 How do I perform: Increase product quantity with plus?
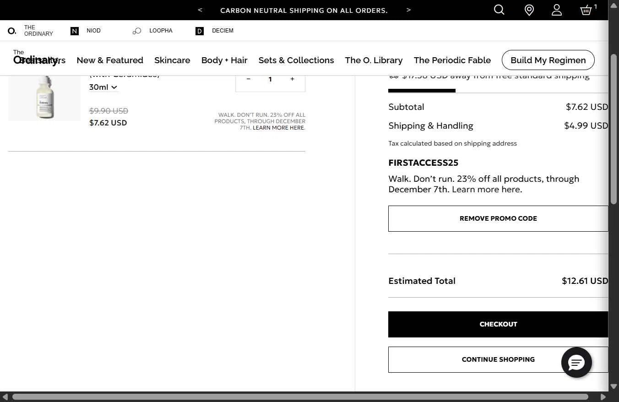[x=292, y=79]
